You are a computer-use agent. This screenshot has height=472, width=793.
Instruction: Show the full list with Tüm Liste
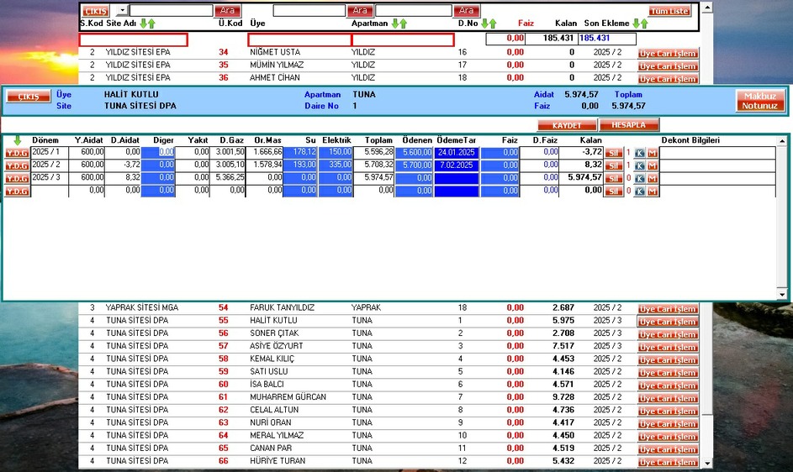pos(669,11)
